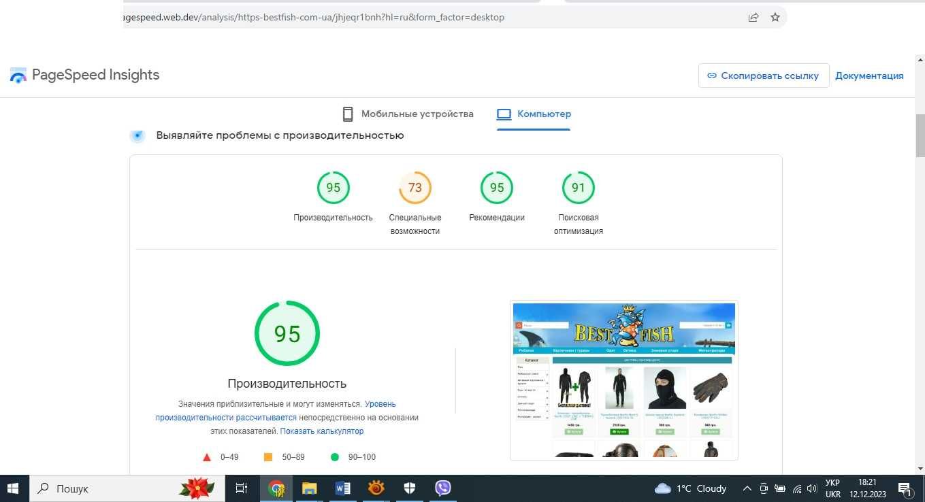
Task: Select the Компьютер tab
Action: coord(534,114)
